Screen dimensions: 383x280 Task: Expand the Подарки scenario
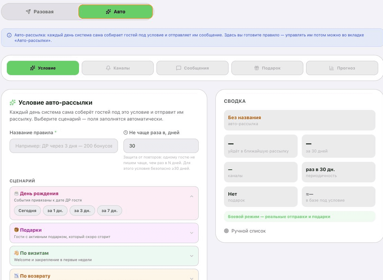coord(192,233)
